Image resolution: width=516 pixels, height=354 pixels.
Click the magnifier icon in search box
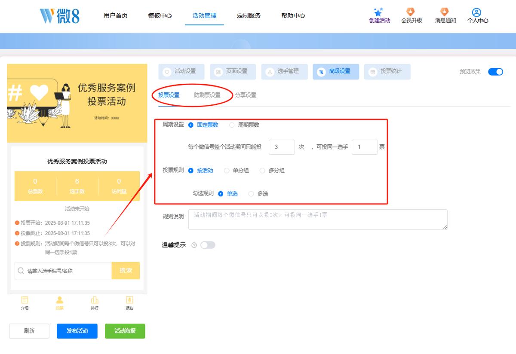coord(21,271)
